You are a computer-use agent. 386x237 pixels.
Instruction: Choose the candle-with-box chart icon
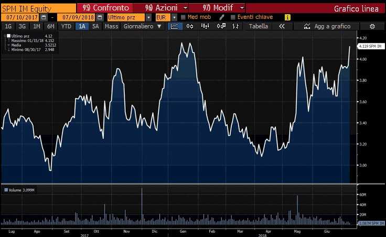[221, 26]
